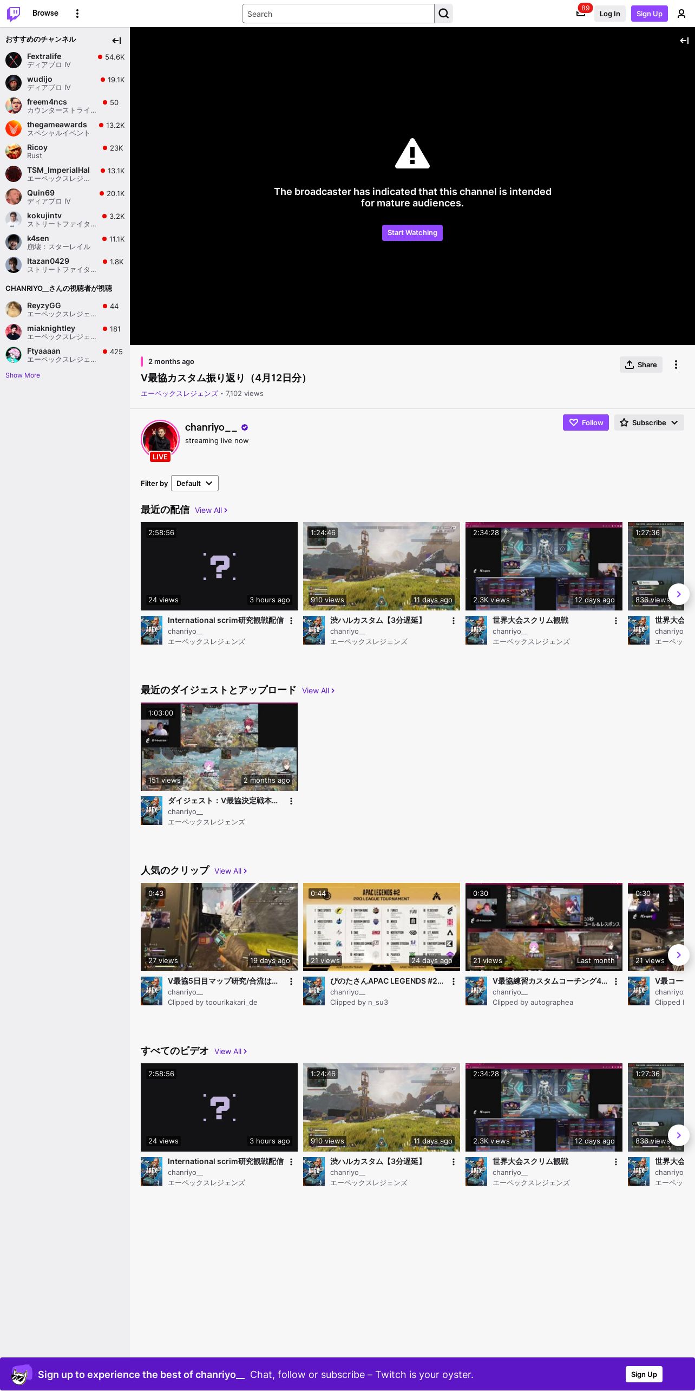
Task: Open wudijo channel from sidebar
Action: (x=65, y=83)
